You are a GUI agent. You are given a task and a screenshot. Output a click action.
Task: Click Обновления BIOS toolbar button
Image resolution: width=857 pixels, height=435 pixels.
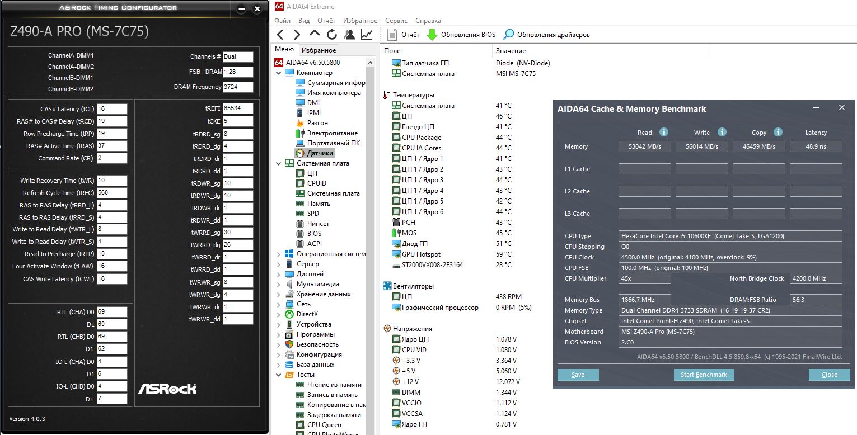[461, 35]
